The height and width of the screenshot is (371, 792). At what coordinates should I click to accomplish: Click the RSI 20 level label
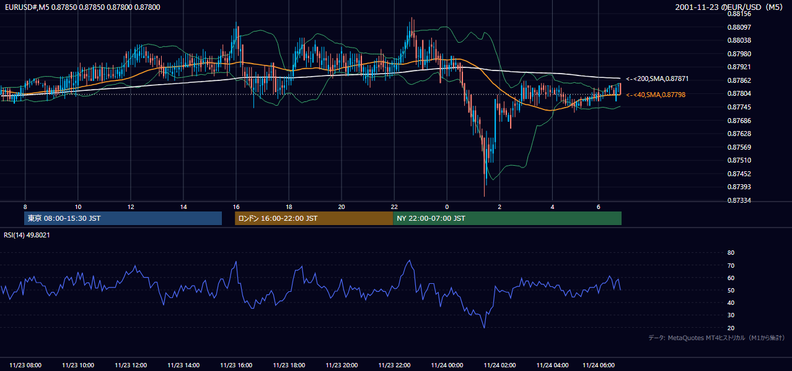coord(731,328)
